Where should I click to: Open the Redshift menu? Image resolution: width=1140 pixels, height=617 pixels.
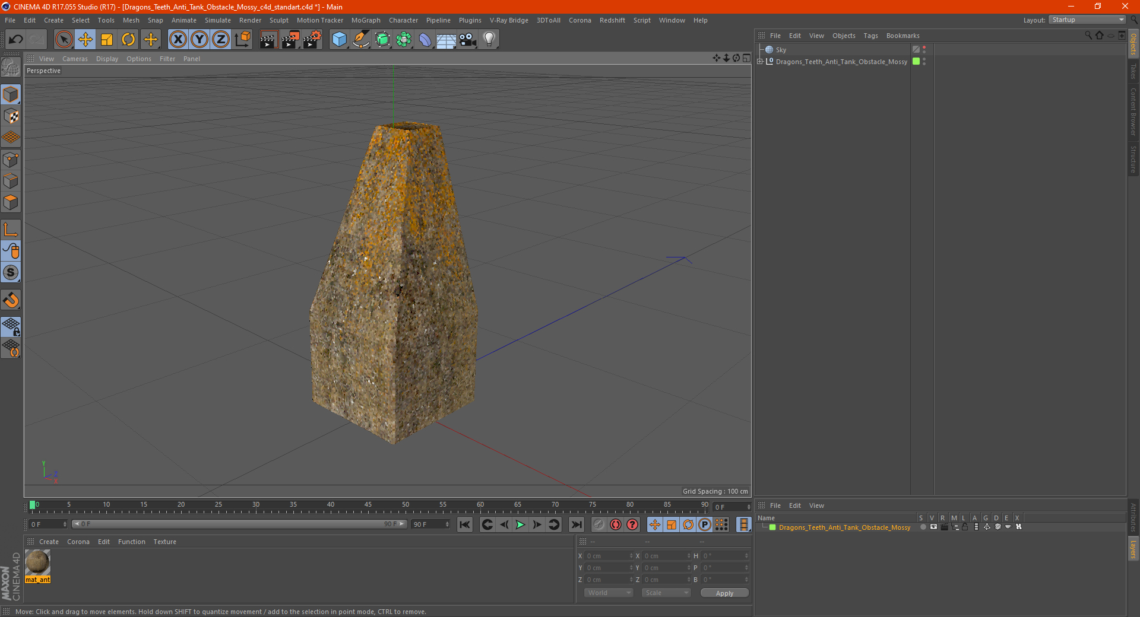click(612, 20)
